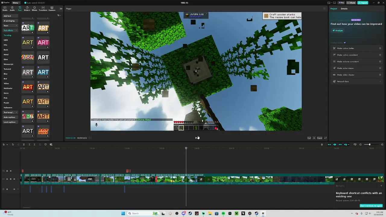Toggle Make video clearer switch
Screen dimensions: 386x217
pos(380,75)
